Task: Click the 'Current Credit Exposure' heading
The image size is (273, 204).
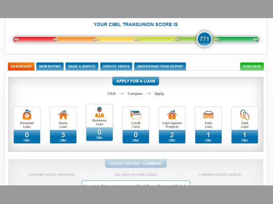Action: [51, 175]
